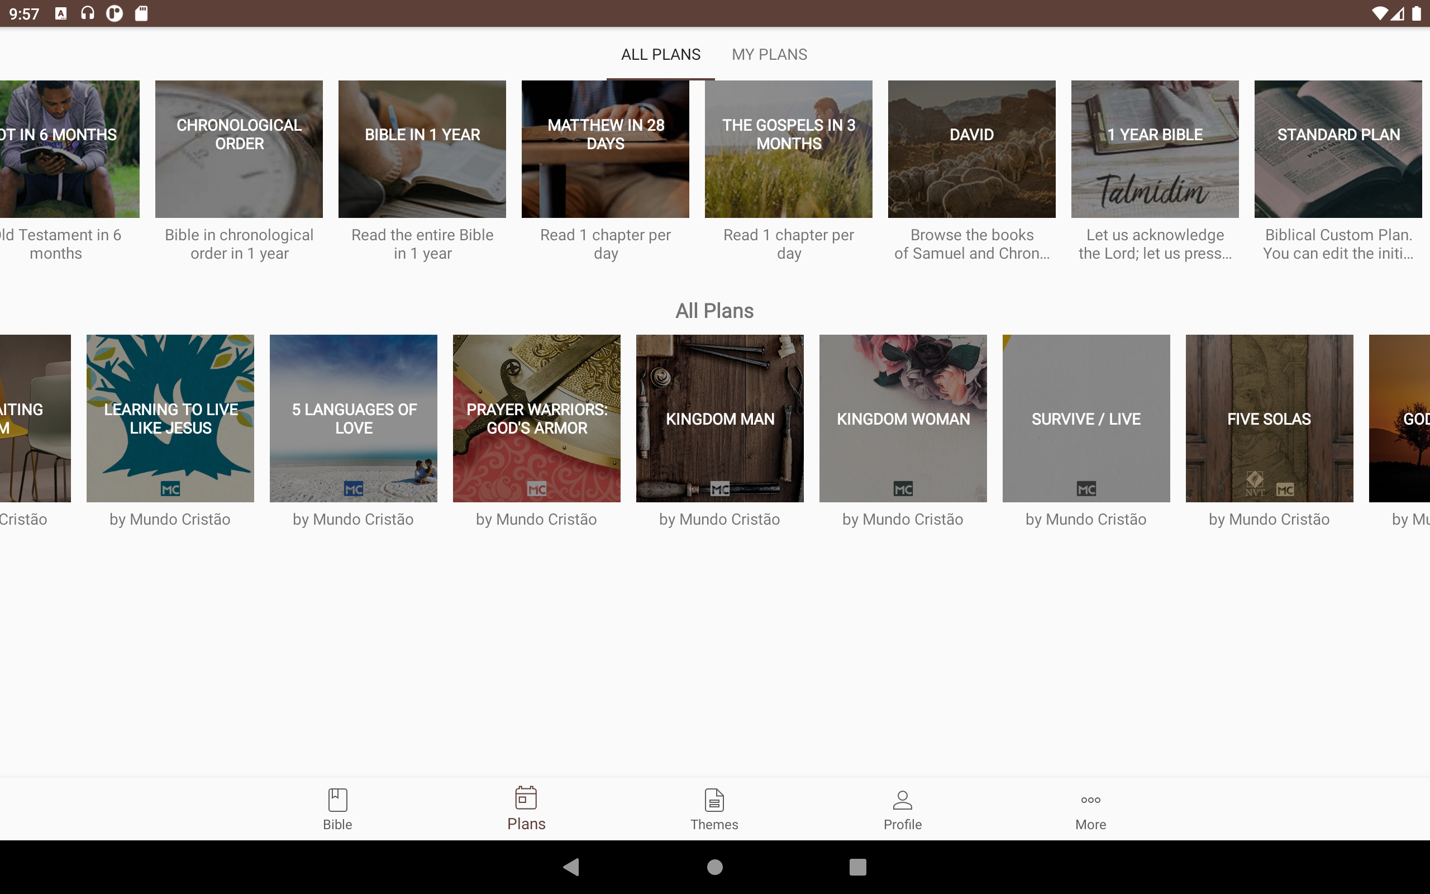Select the Kingdom Man plan
The height and width of the screenshot is (894, 1430).
point(719,418)
